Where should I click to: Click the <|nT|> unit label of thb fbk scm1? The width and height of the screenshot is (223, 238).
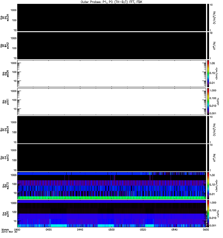click(x=218, y=101)
